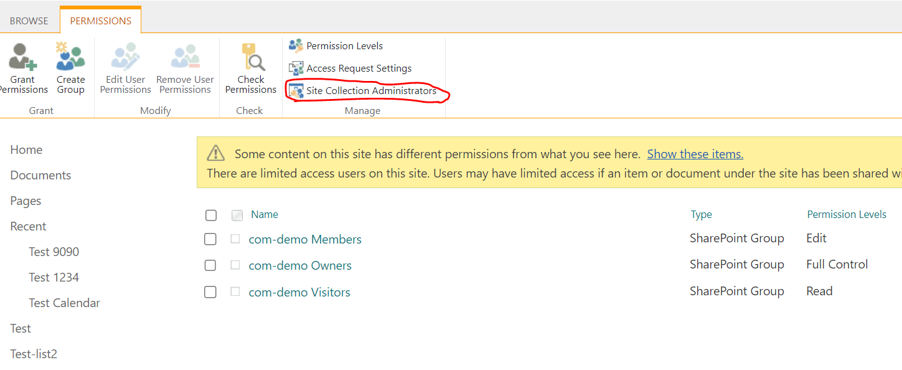This screenshot has height=370, width=902.
Task: Sort by the Type column header
Action: coord(702,214)
